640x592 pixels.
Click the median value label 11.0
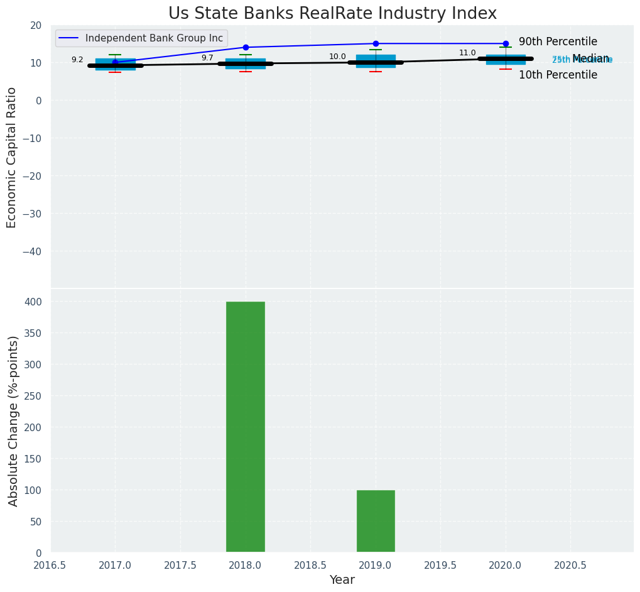tap(467, 53)
